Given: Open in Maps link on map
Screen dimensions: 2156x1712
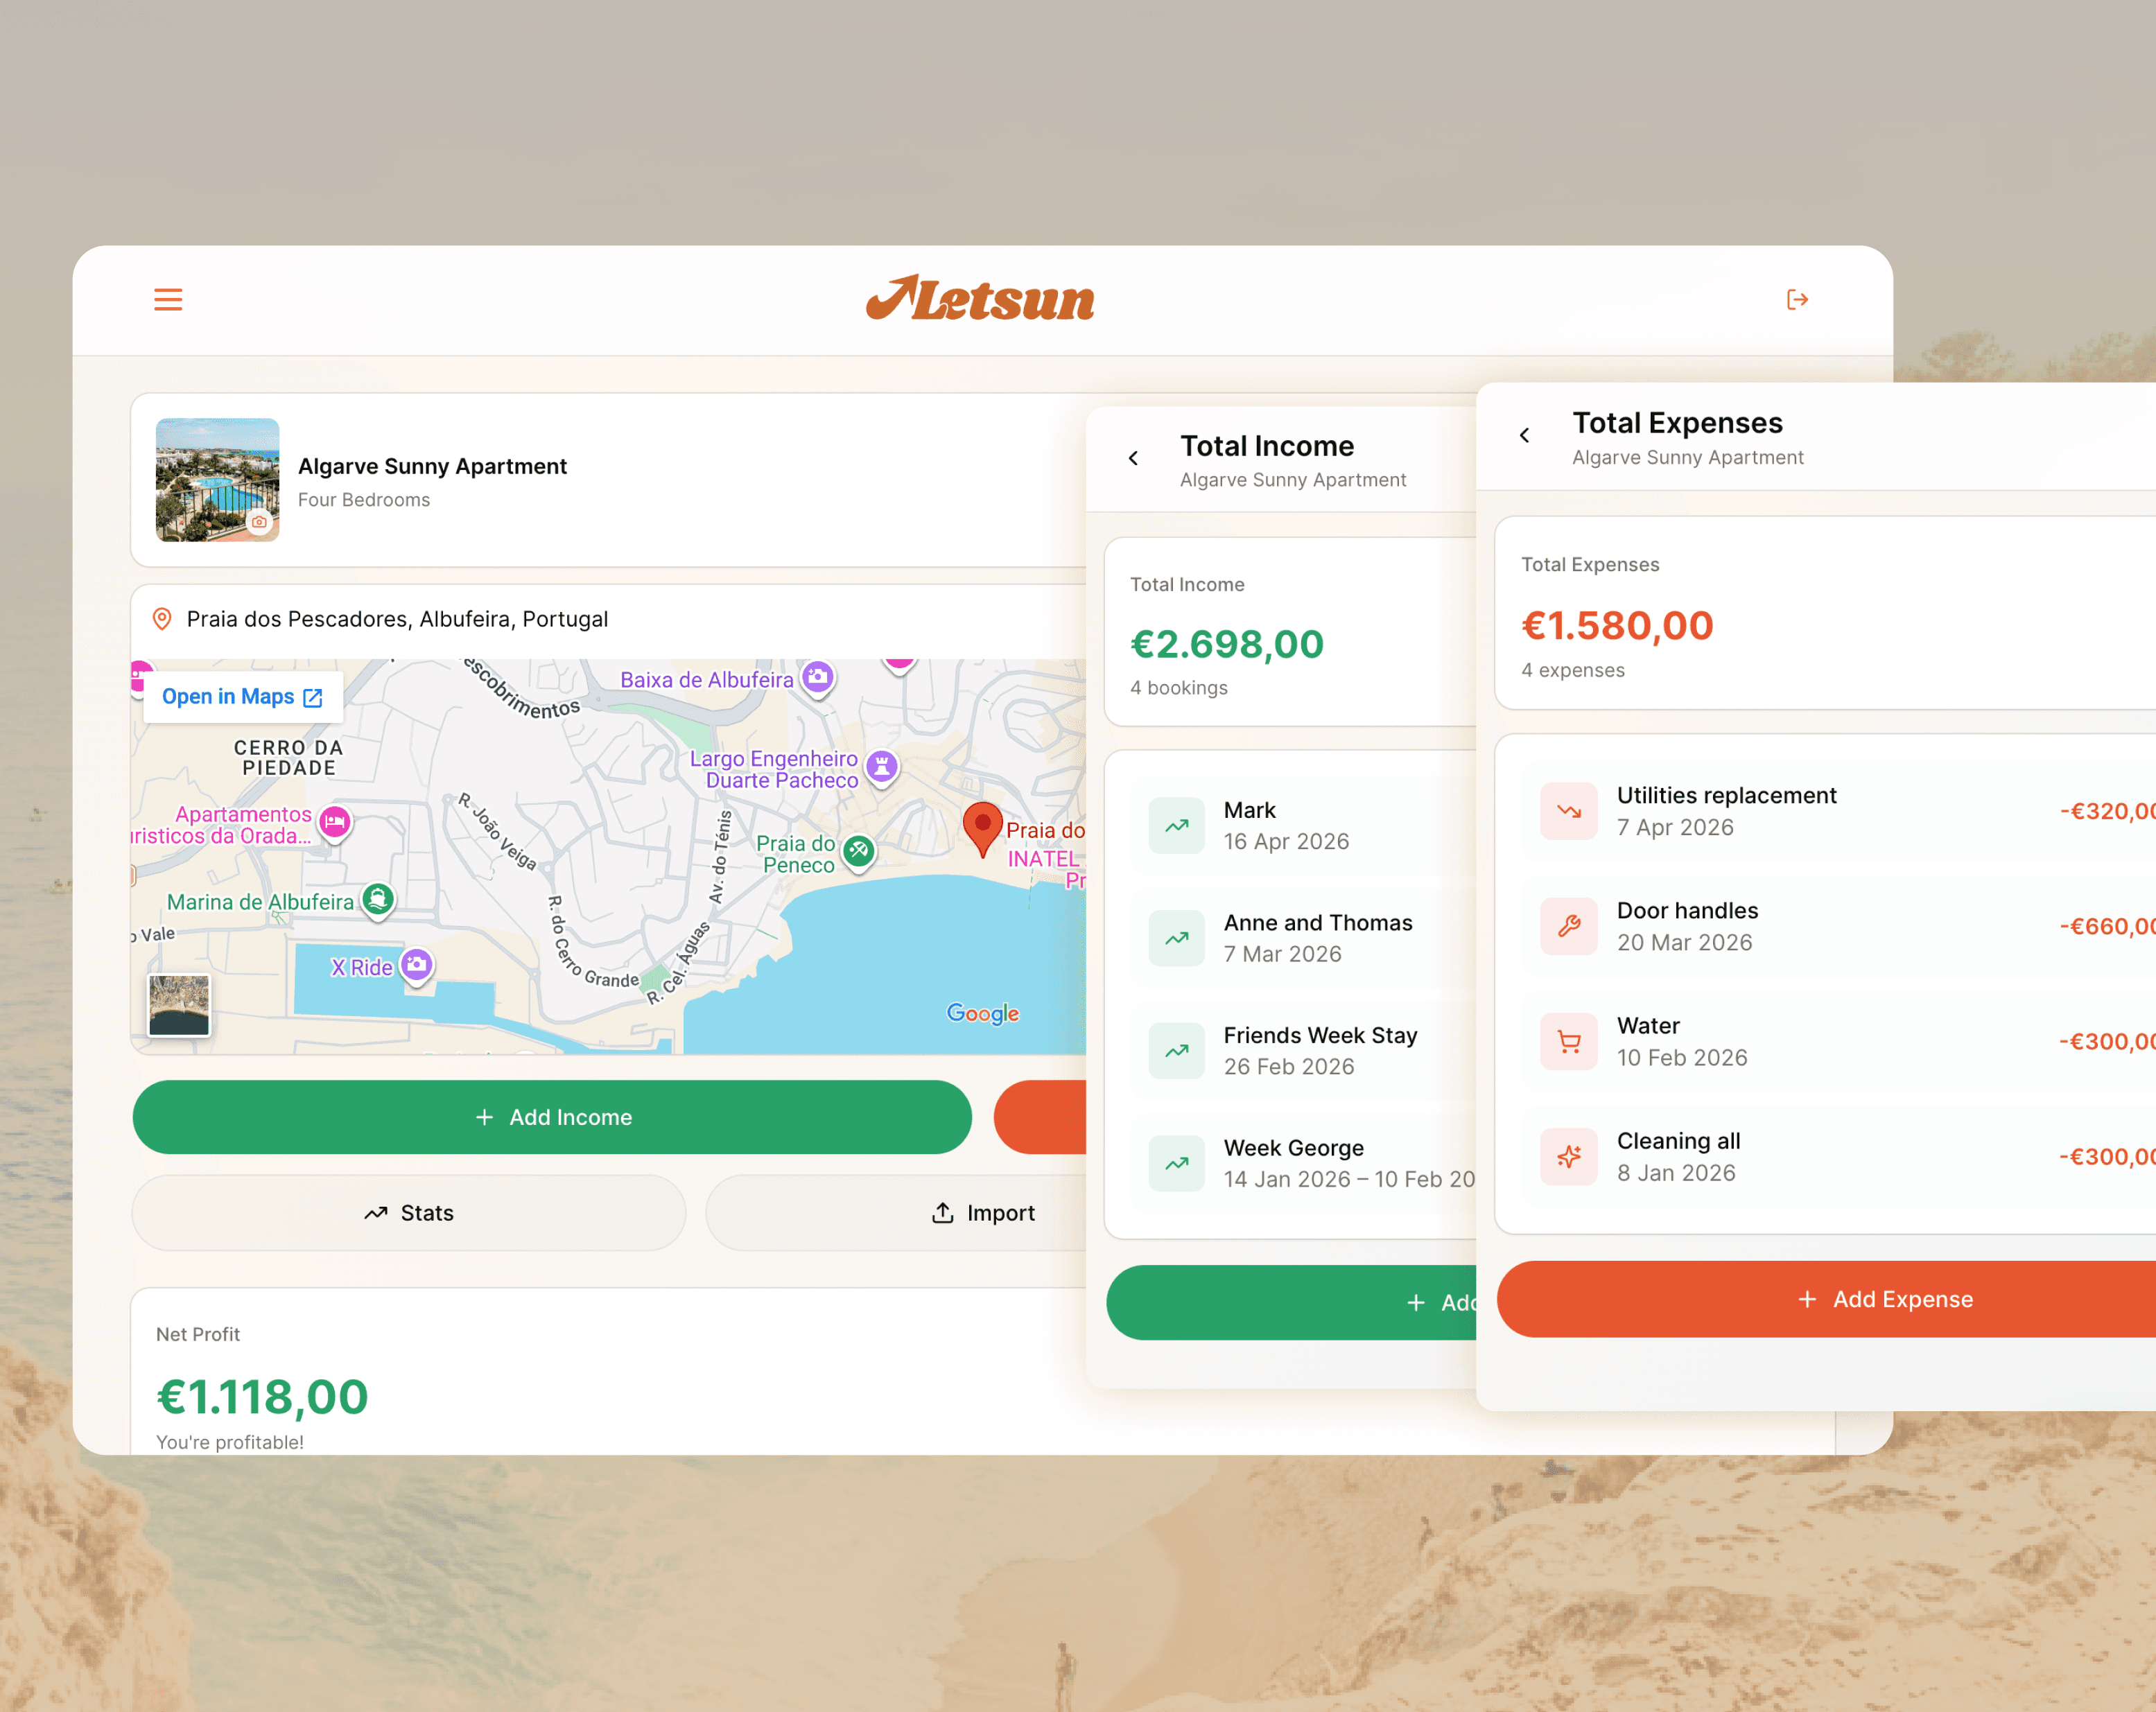Looking at the screenshot, I should click(241, 697).
